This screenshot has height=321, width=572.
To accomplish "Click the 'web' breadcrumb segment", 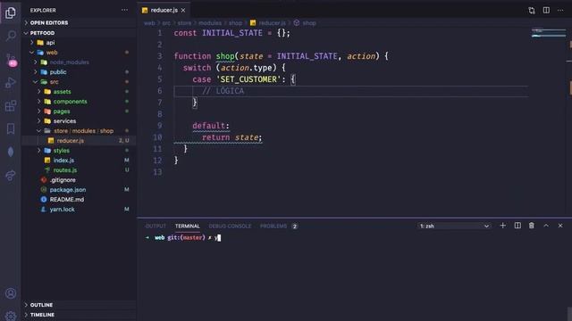I will coord(149,23).
